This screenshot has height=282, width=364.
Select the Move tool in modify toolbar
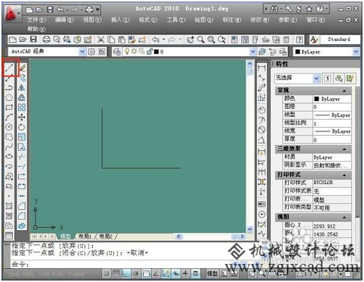[x=22, y=117]
